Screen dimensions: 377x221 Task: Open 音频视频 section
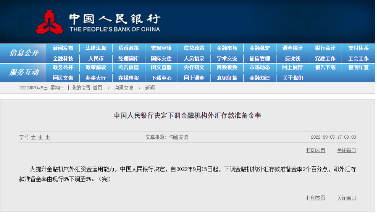[227, 68]
